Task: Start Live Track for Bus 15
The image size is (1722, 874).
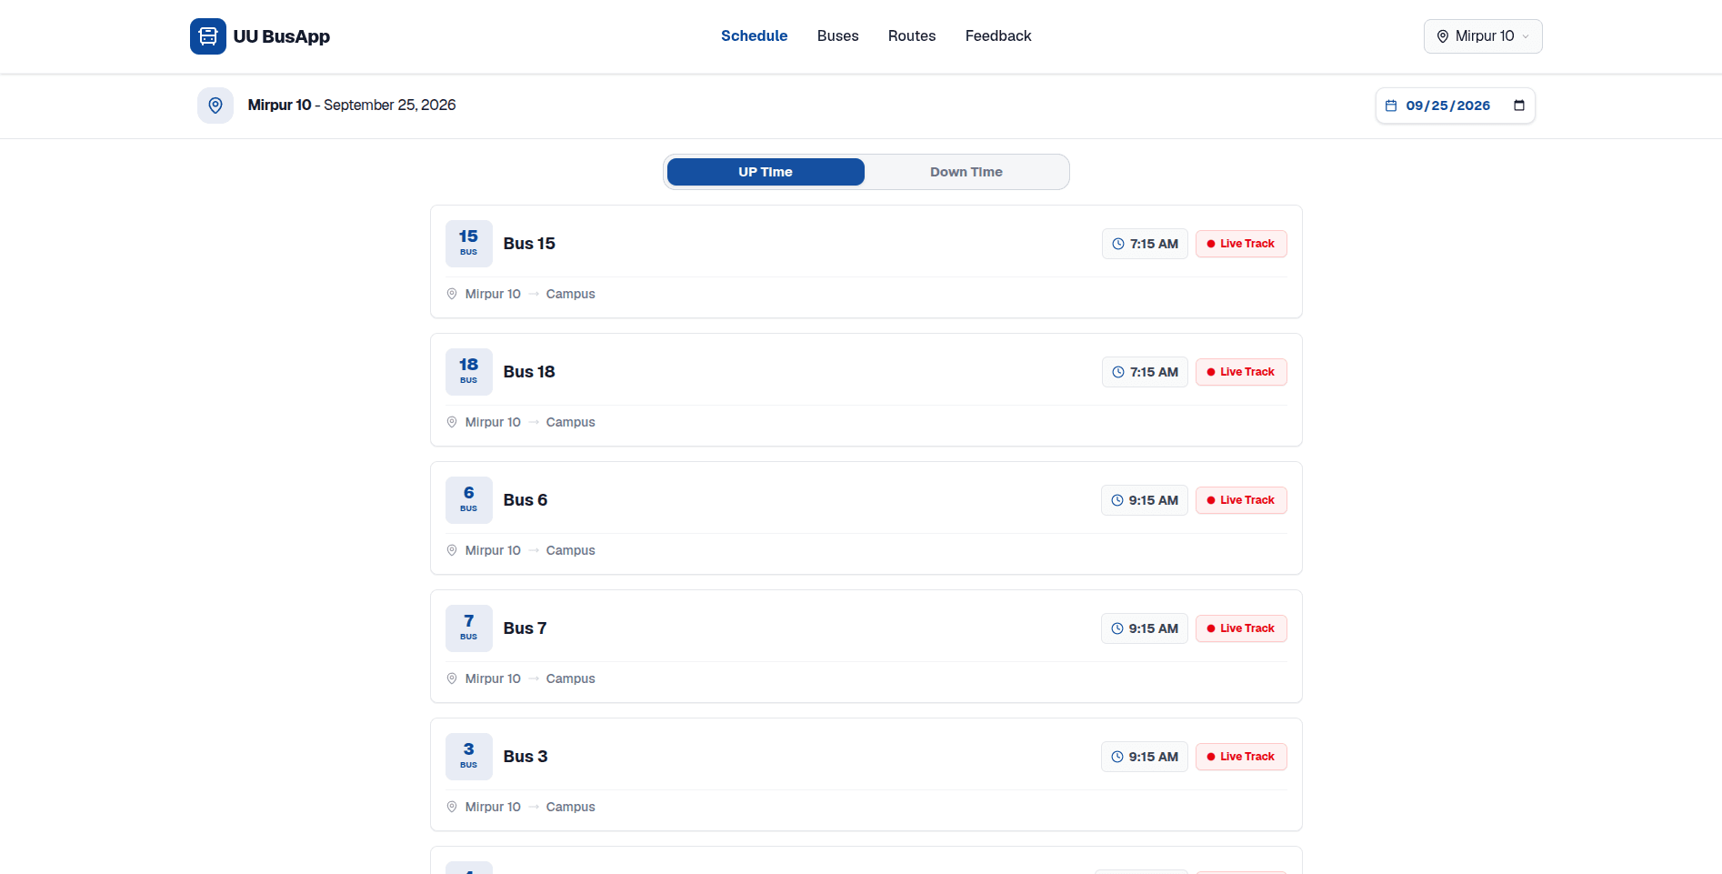Action: pyautogui.click(x=1241, y=244)
